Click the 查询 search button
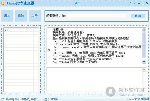Viewport: 150px width, 101px height. pyautogui.click(x=138, y=16)
